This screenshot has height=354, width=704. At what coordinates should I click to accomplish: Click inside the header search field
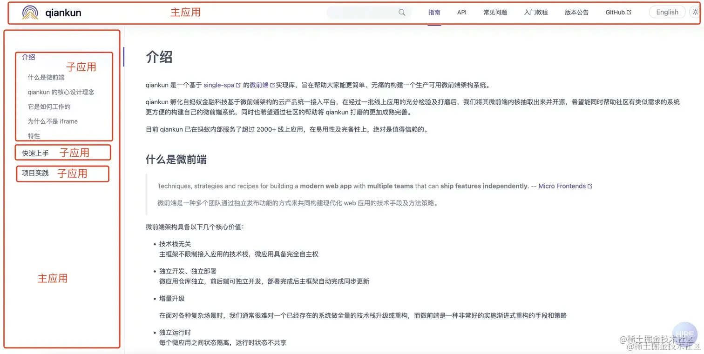click(369, 13)
